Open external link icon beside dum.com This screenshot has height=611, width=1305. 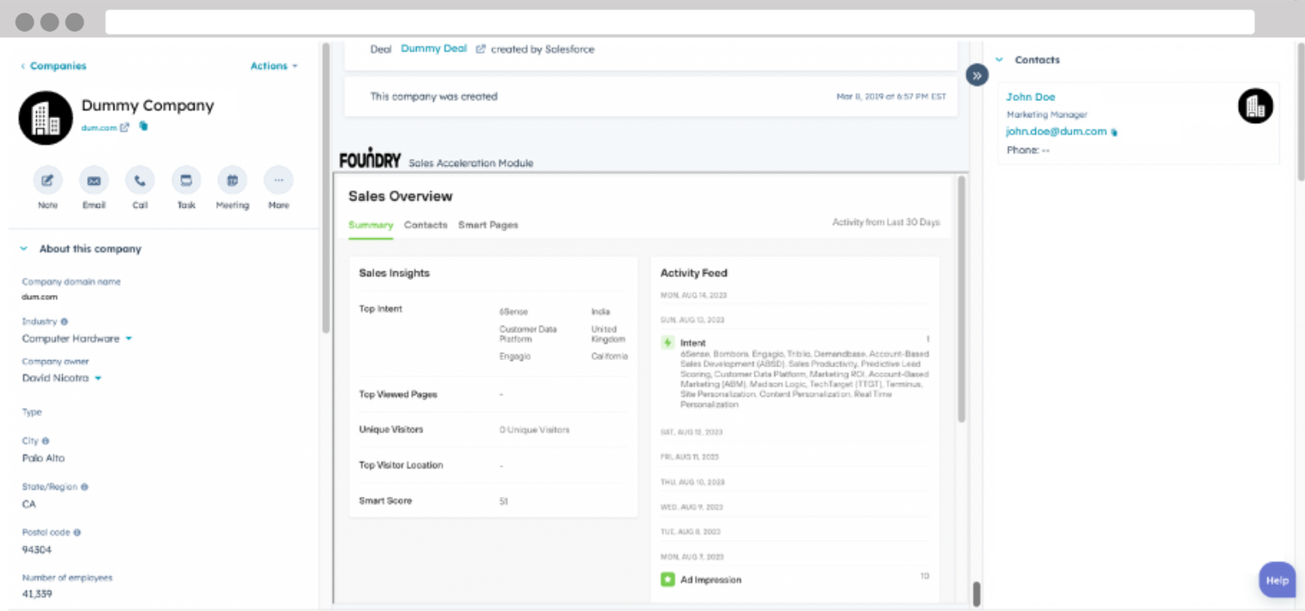125,128
